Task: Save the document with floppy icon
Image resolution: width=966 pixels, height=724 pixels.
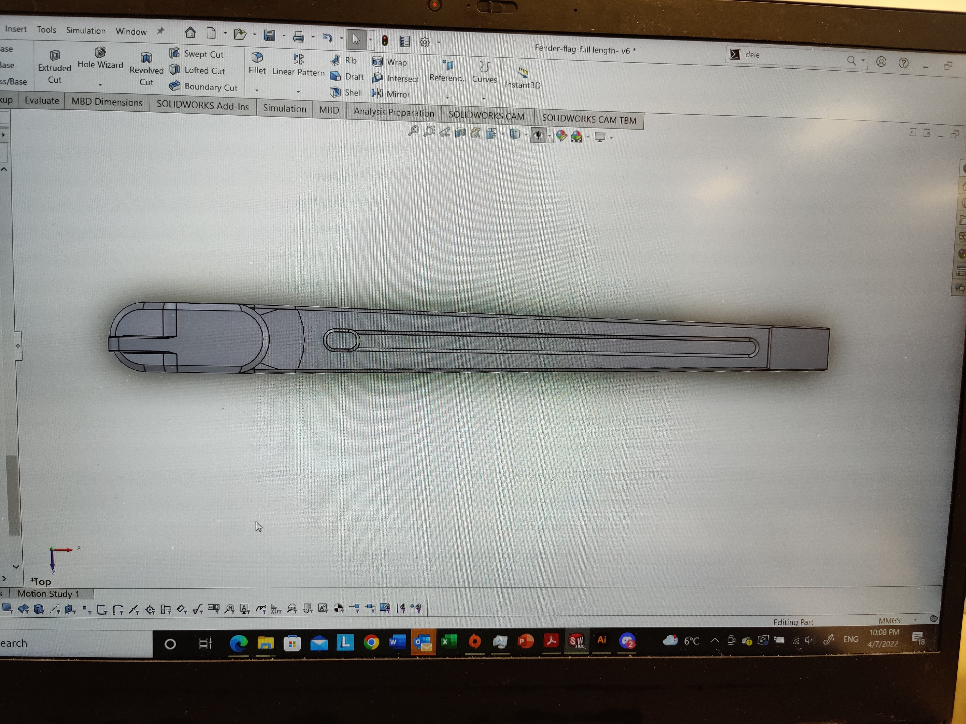Action: pos(269,35)
